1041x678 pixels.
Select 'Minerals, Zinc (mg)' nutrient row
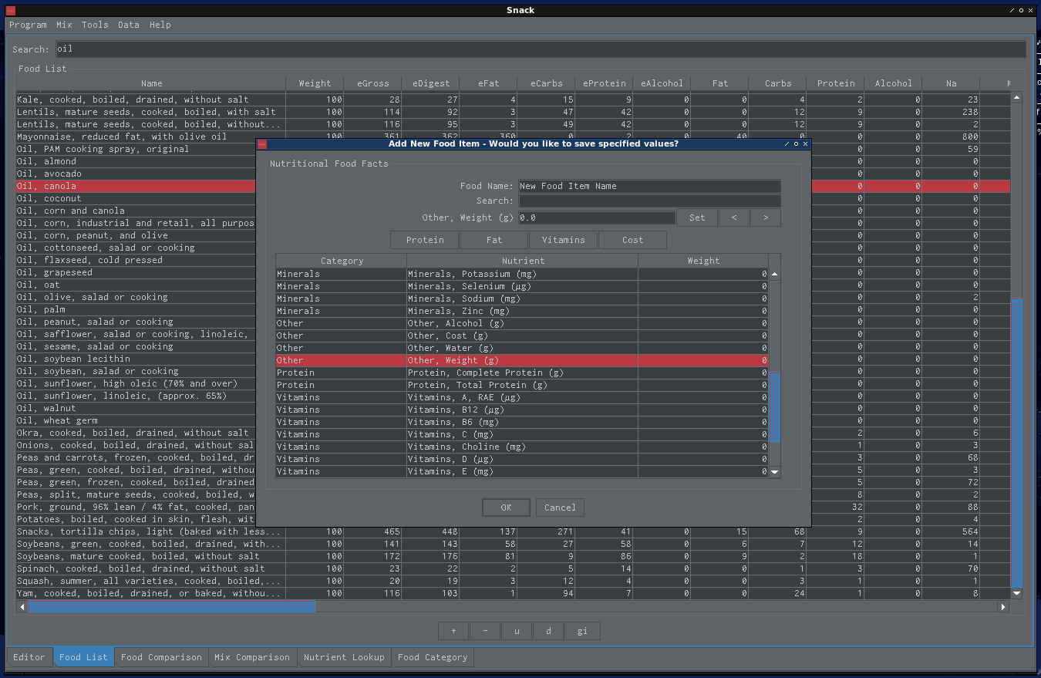pyautogui.click(x=522, y=311)
